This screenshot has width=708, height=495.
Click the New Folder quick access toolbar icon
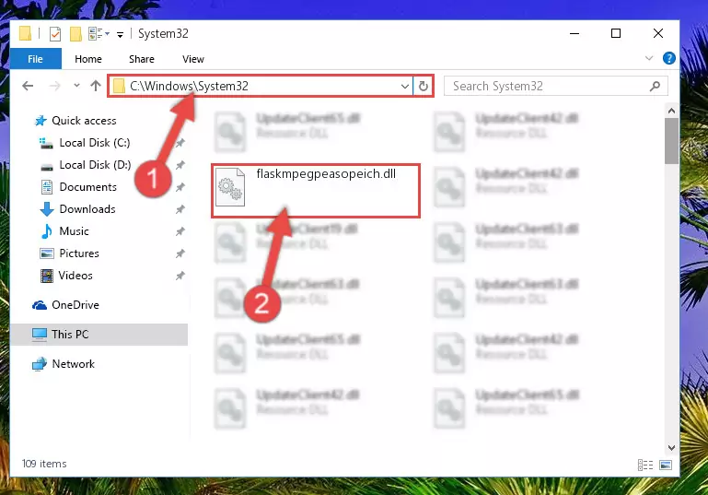point(75,34)
